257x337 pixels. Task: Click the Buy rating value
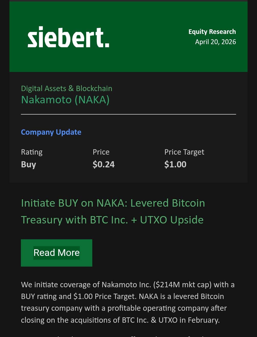pos(28,165)
